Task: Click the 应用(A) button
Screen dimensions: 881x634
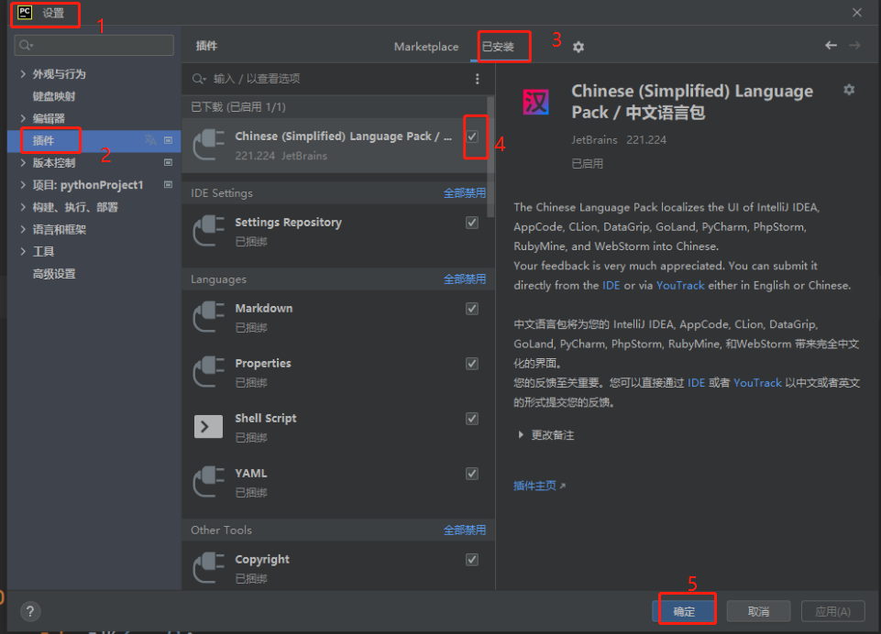Action: [x=832, y=611]
